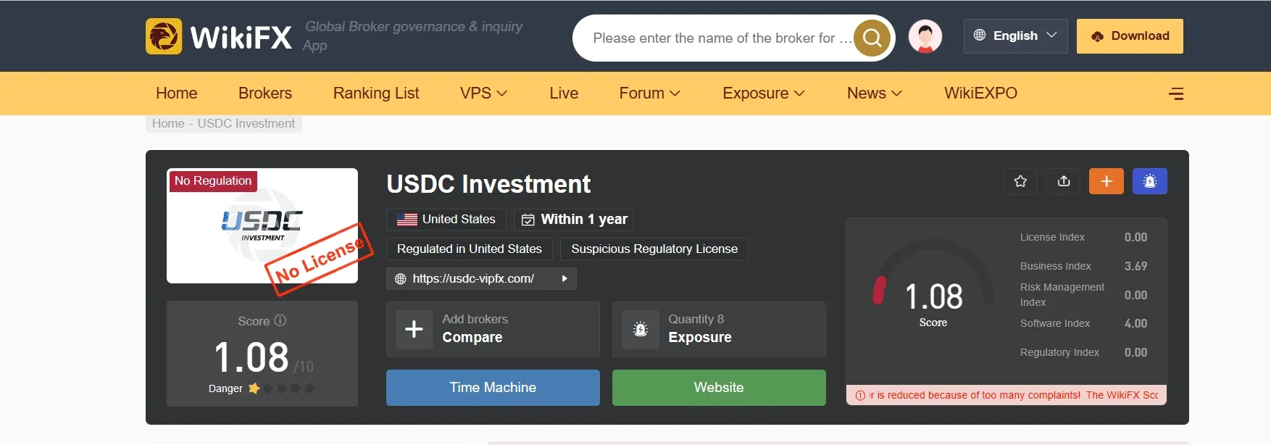Click the Business Index value 3.69
1271x445 pixels.
click(1135, 266)
